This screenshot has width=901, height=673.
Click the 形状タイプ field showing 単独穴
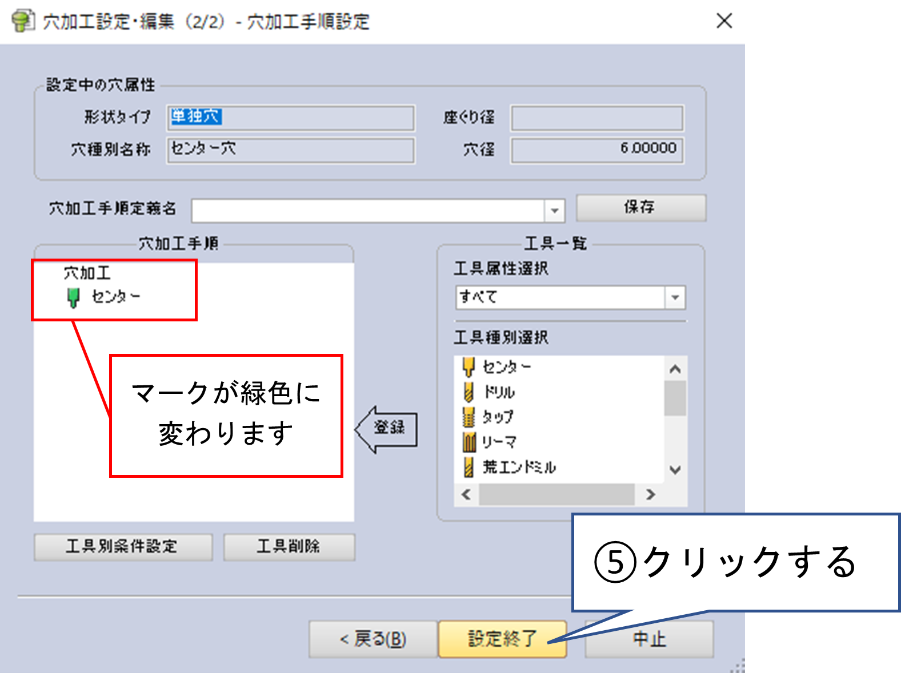click(x=291, y=118)
